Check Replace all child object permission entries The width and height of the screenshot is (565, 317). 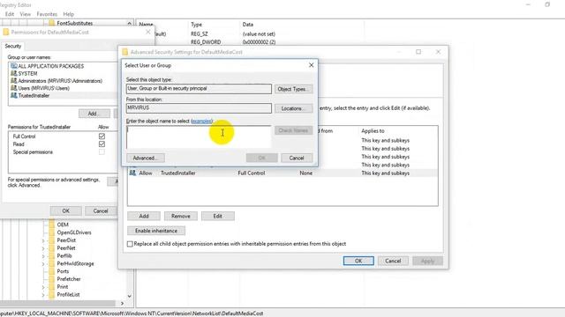(130, 244)
